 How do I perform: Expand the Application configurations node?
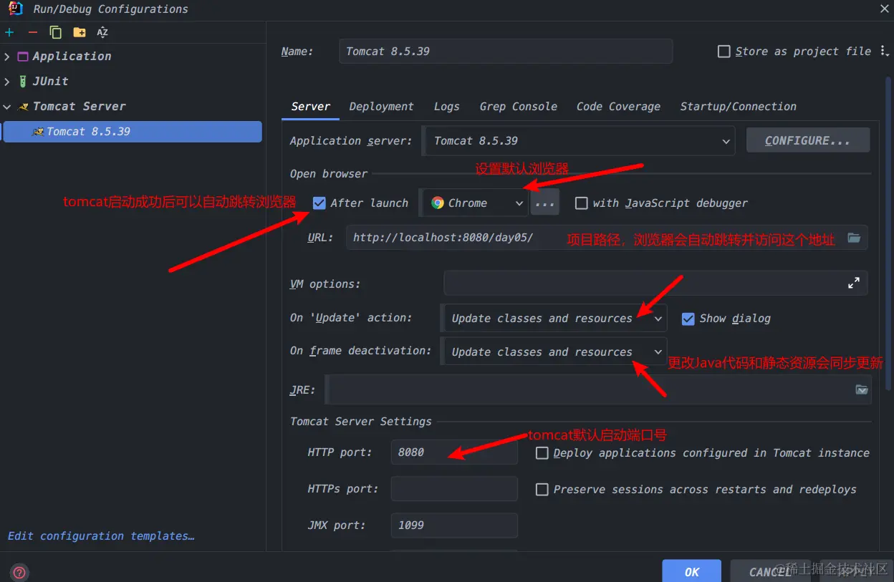pyautogui.click(x=7, y=57)
